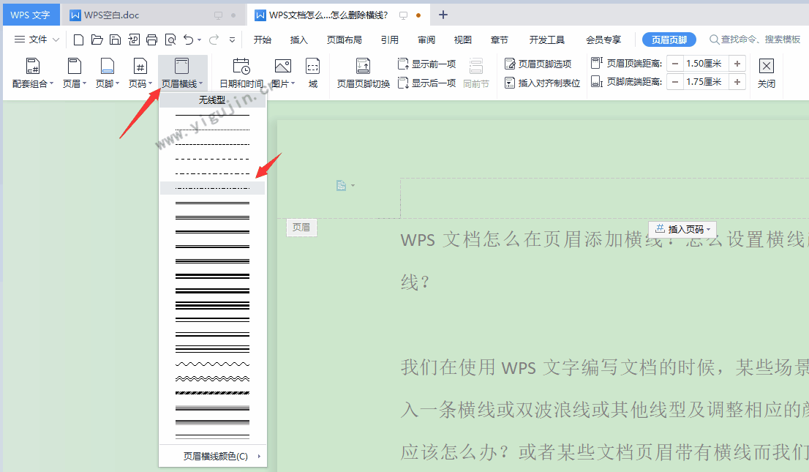Increase 页眉顶端距离 with plus button
This screenshot has width=809, height=472.
pos(737,64)
